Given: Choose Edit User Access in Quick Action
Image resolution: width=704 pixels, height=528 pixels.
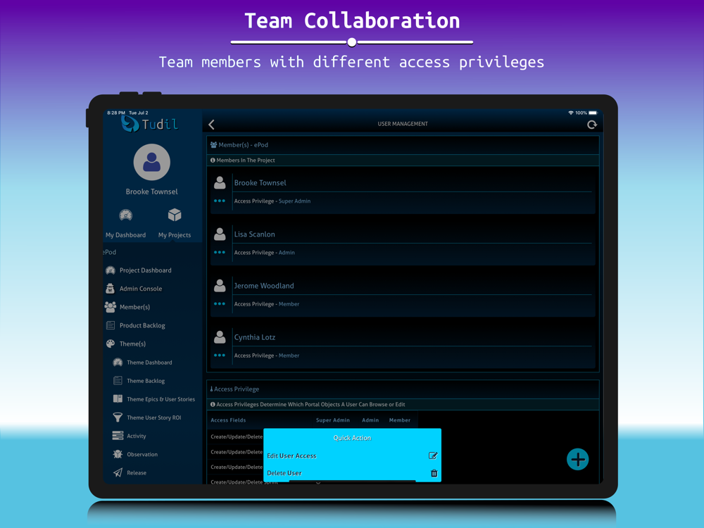Looking at the screenshot, I should 352,455.
